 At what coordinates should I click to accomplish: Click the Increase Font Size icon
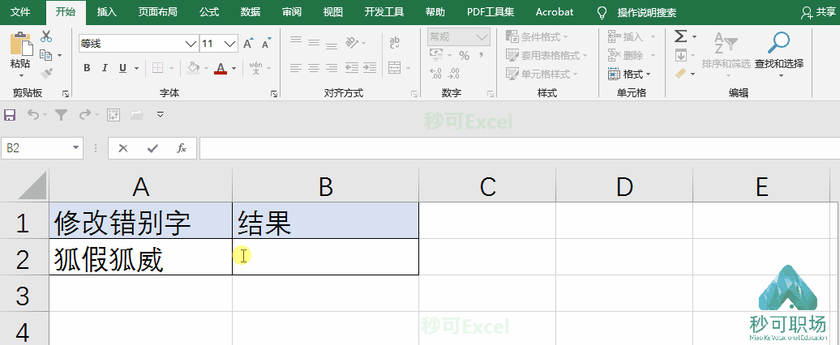(248, 43)
